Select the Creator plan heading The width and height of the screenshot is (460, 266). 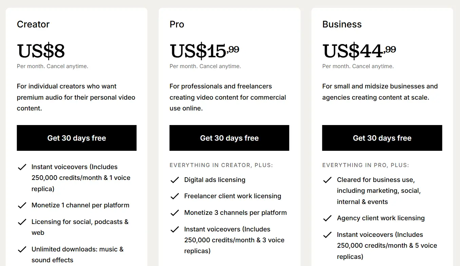33,24
